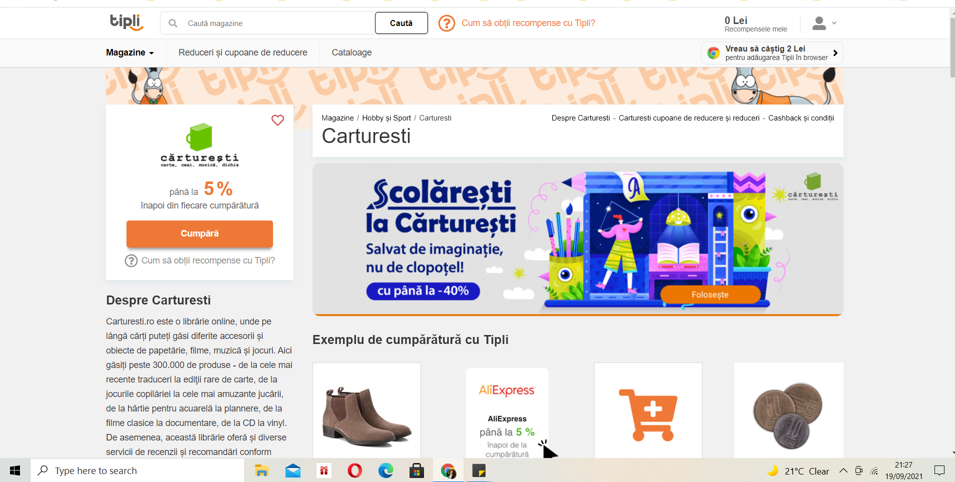
Task: Click the Windows taskbar search box
Action: 137,470
